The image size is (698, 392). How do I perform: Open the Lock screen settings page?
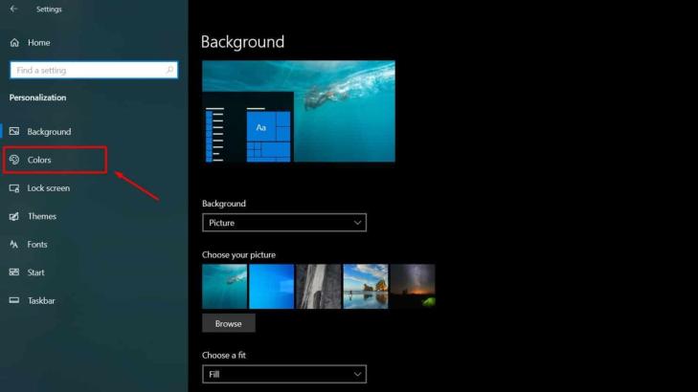pos(48,188)
